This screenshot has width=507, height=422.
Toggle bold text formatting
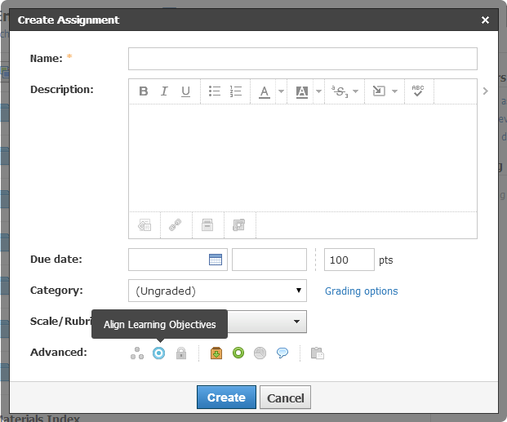[x=144, y=91]
